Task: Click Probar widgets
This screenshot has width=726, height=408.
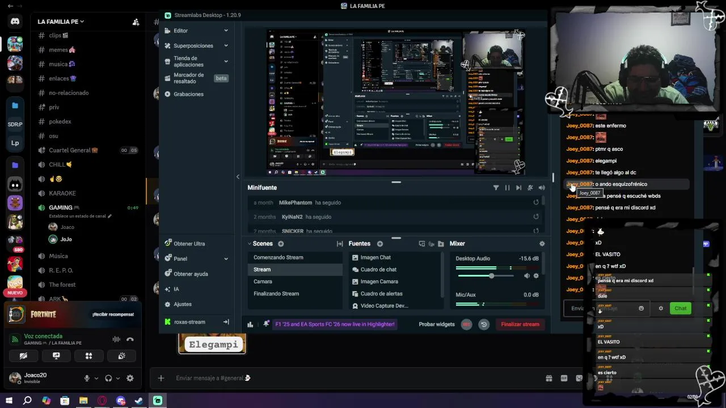Action: point(437,324)
